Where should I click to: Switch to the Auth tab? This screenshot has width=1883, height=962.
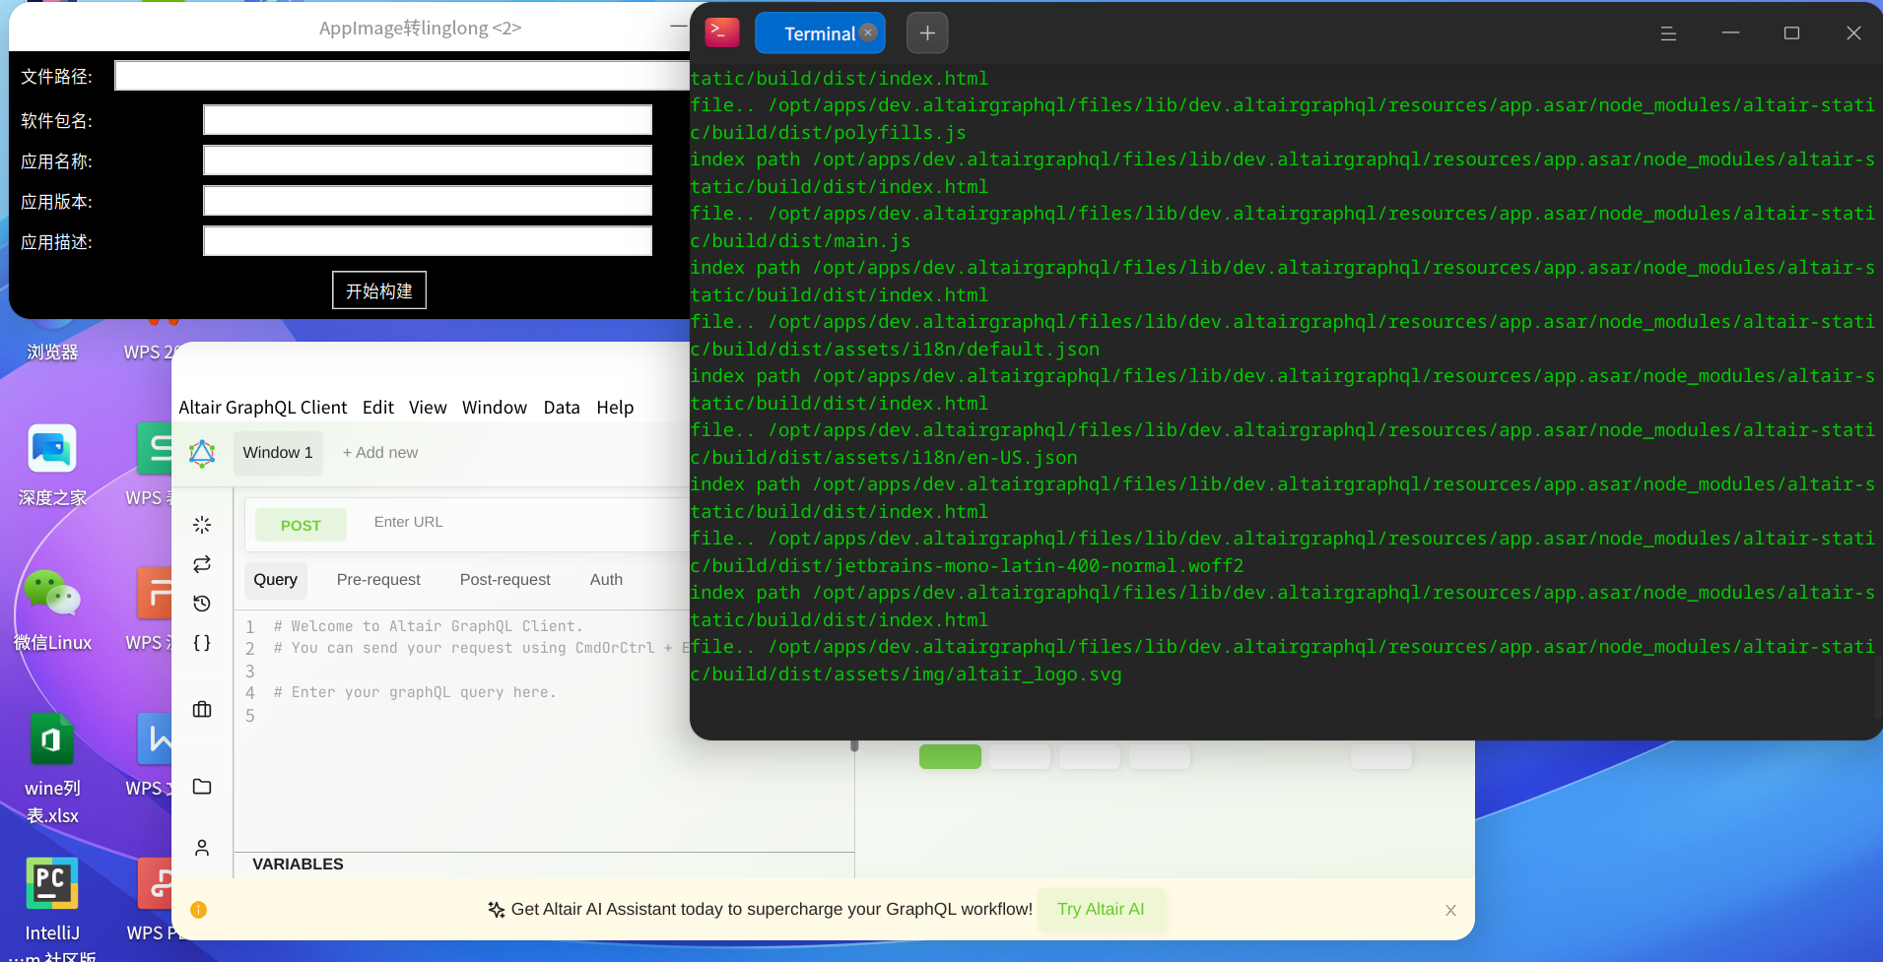point(606,580)
